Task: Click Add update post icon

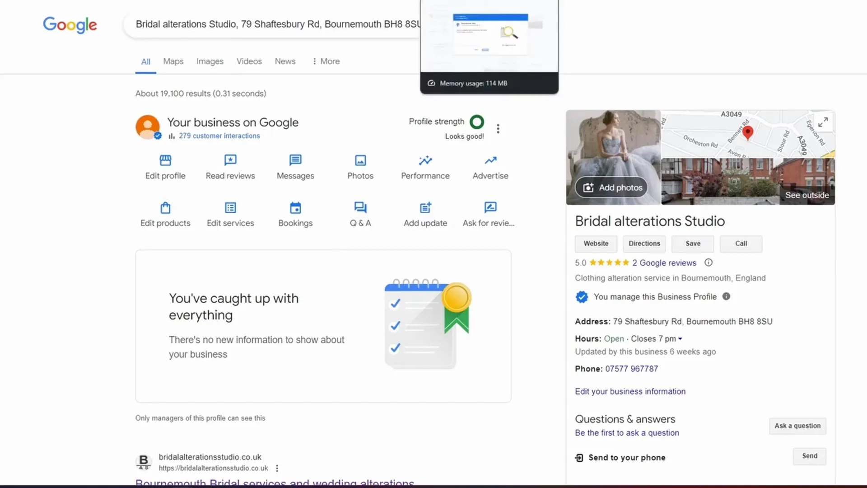Action: (x=425, y=208)
